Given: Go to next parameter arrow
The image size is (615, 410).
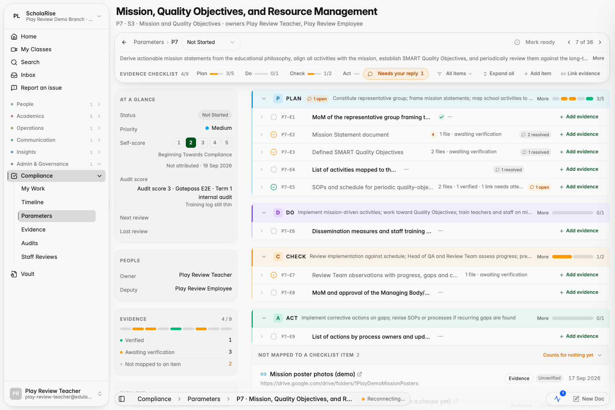Looking at the screenshot, I should click(x=600, y=42).
